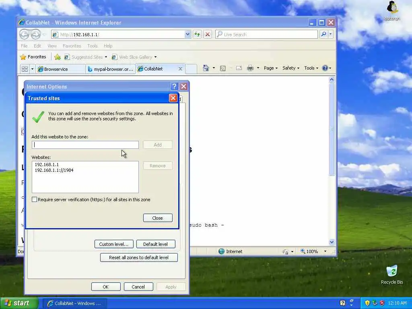Viewport: 412px width, 309px height.
Task: Open the Help menu in menu bar
Action: pyautogui.click(x=108, y=46)
